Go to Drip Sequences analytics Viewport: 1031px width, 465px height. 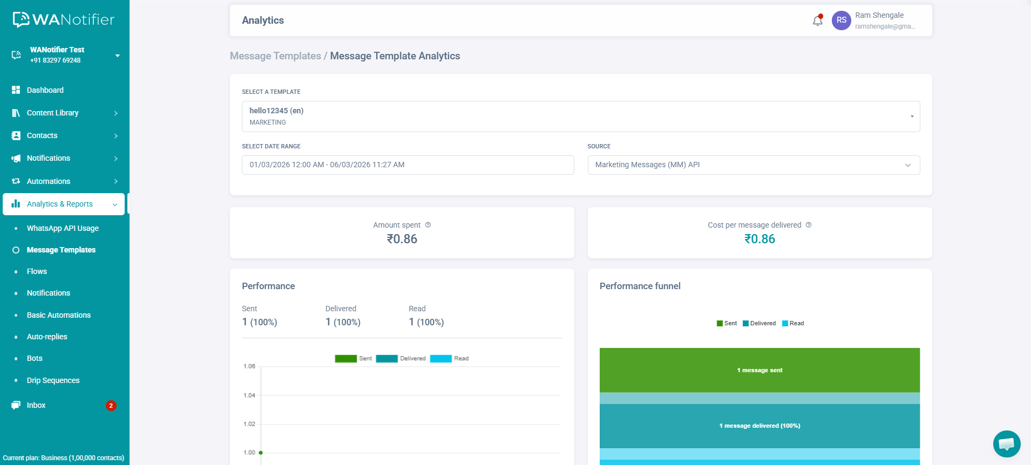pos(53,380)
